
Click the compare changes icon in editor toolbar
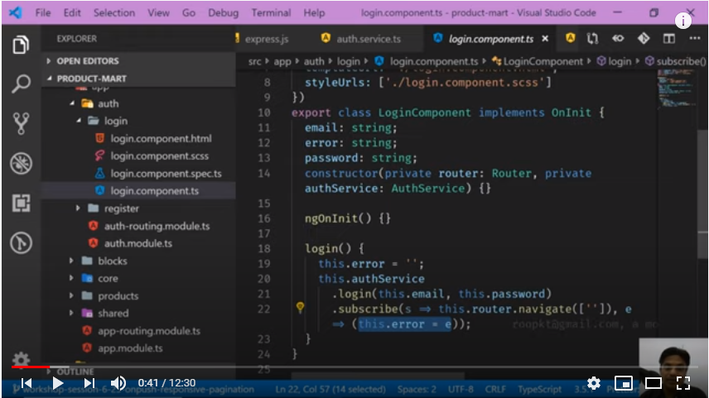pos(592,38)
